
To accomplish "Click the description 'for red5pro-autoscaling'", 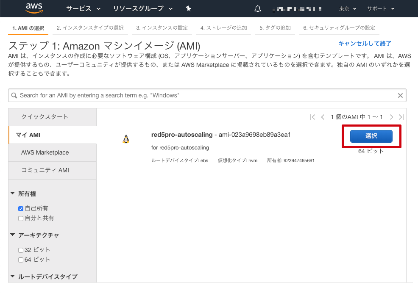I will tap(180, 148).
